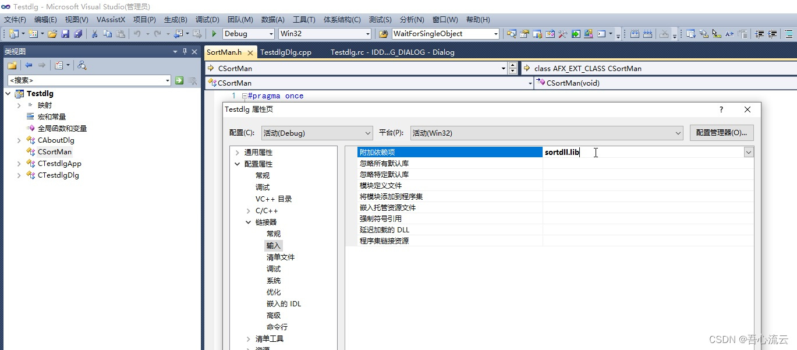Pin the Class View panel
Screen dimensions: 797x350
coord(185,51)
